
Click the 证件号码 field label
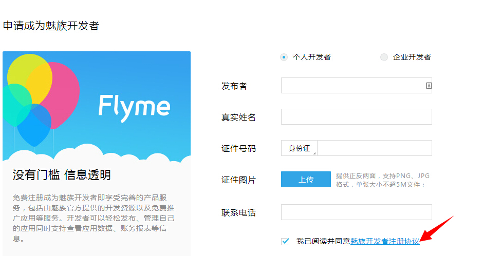pyautogui.click(x=238, y=149)
